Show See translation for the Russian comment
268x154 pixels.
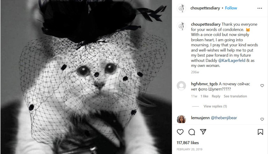235,96
